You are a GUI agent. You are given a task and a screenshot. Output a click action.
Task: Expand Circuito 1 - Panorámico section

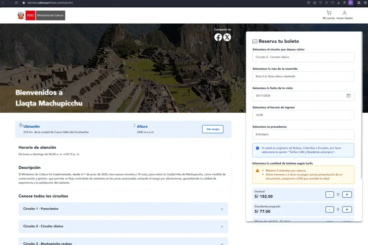[x=123, y=209]
